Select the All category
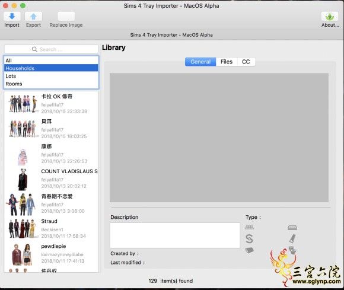This screenshot has width=344, height=290. pyautogui.click(x=51, y=60)
